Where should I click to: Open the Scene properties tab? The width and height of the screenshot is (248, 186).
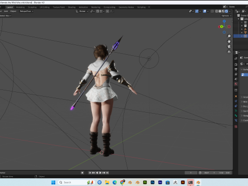(236, 79)
